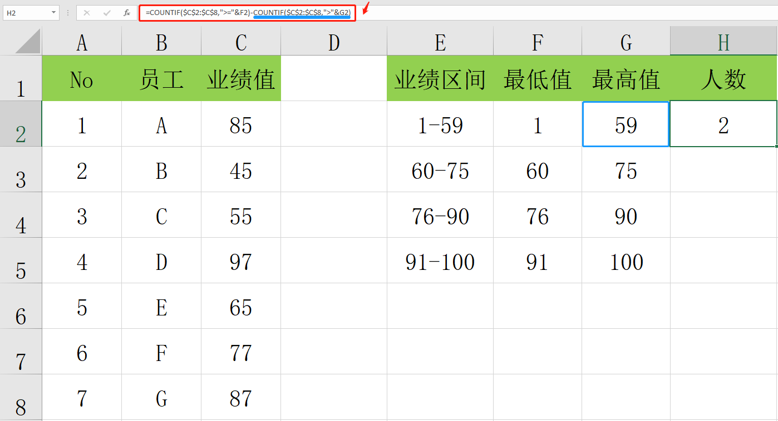Click the '60-75' range cell

click(x=440, y=169)
